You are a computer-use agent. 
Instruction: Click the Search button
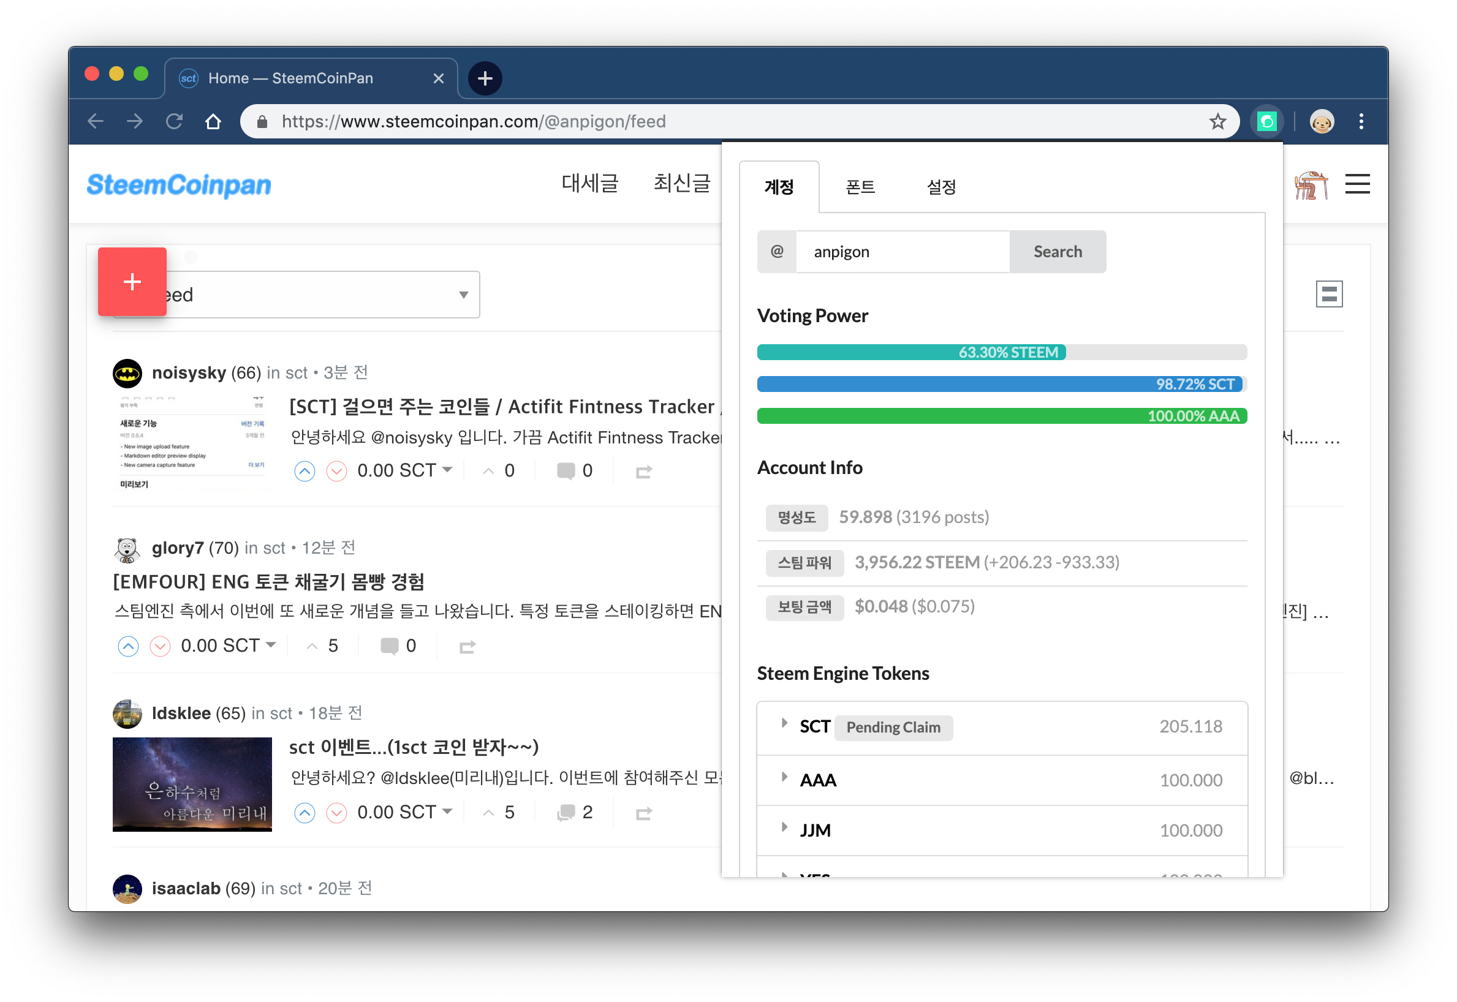(1058, 252)
